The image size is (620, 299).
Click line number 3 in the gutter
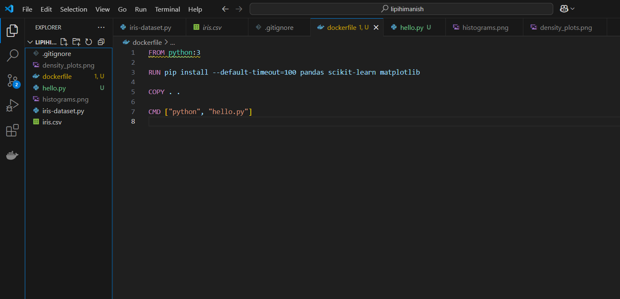pyautogui.click(x=133, y=72)
